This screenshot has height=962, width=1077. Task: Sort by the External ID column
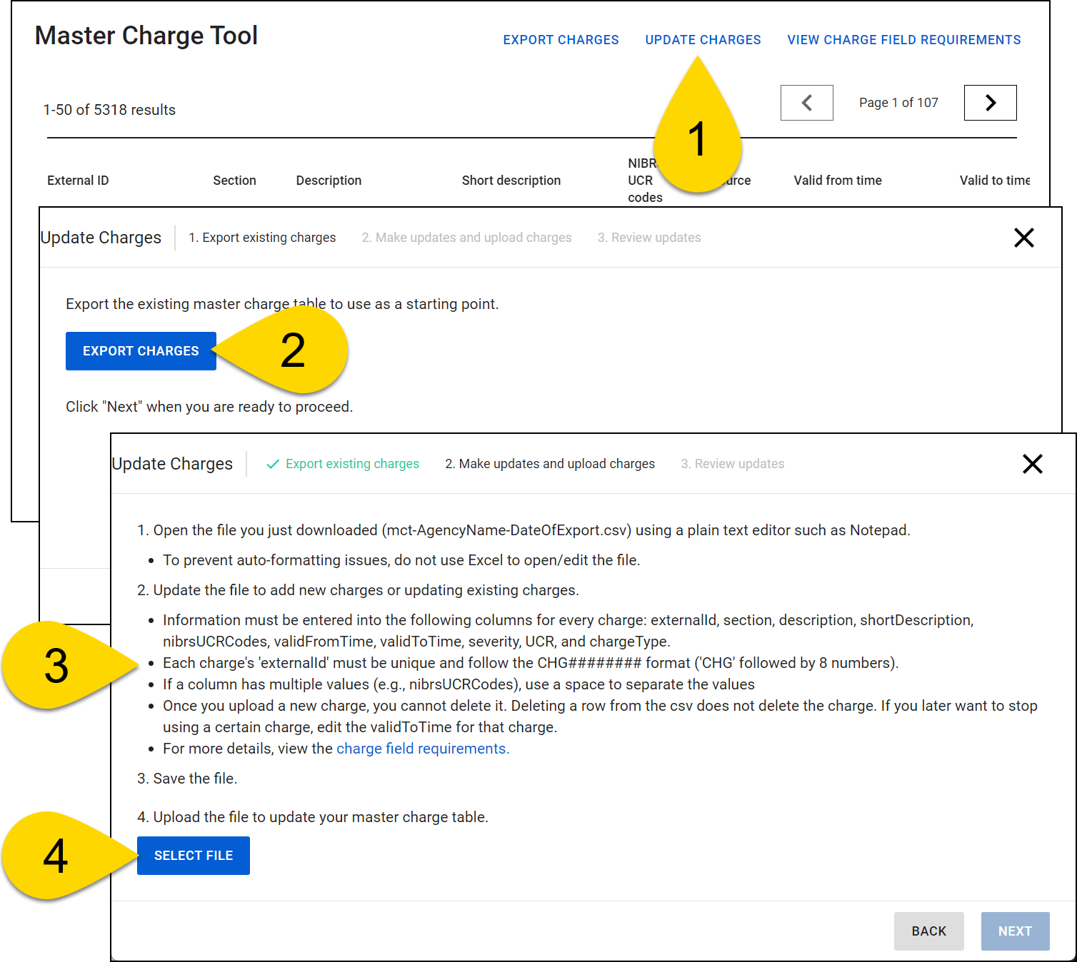tap(77, 180)
